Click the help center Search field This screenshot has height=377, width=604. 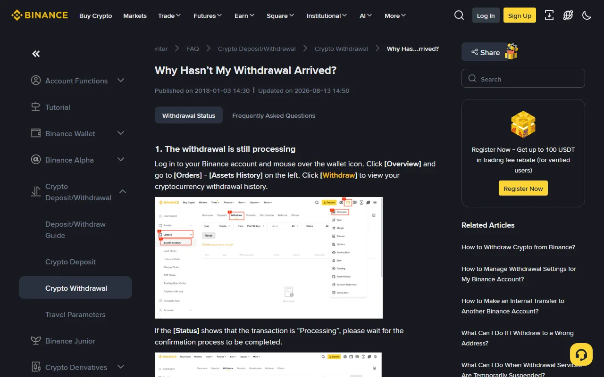pos(523,79)
